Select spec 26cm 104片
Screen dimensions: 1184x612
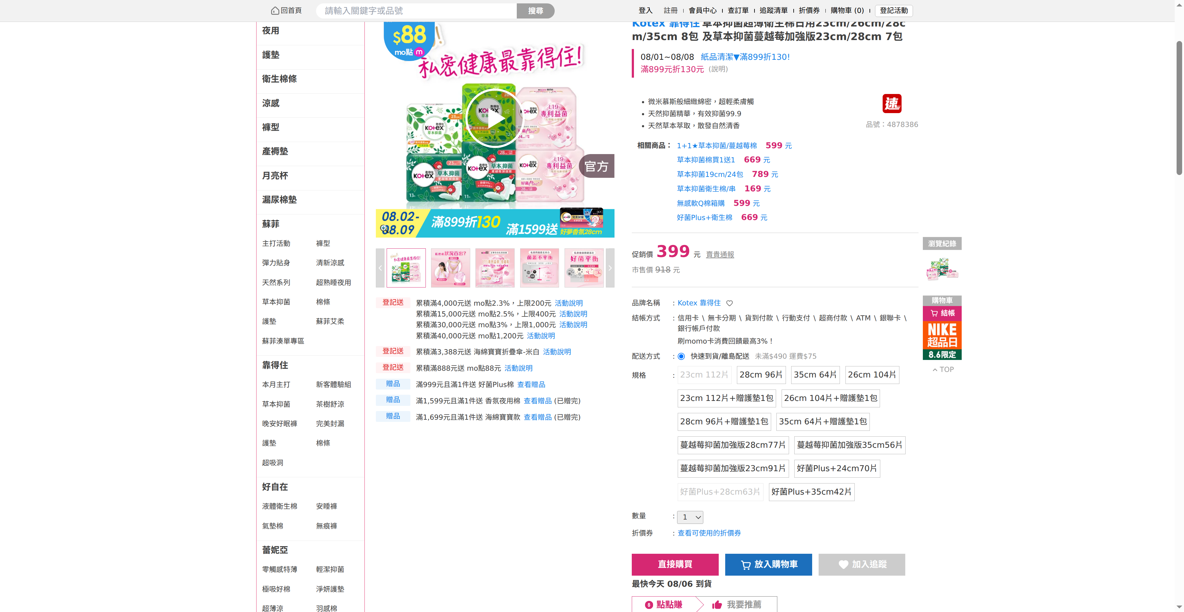coord(872,375)
